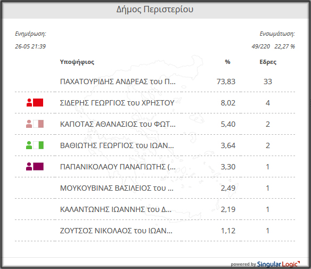Click the 33 seats value for ΠΑΧΑΤΟΥΡΙΔΗΣ

(268, 81)
